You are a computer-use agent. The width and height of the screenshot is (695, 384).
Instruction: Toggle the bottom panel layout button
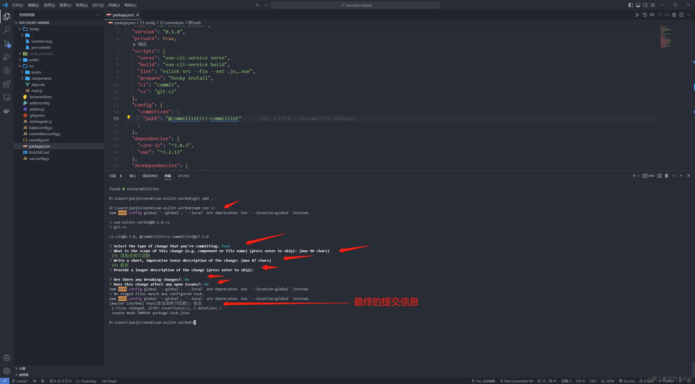pyautogui.click(x=638, y=5)
